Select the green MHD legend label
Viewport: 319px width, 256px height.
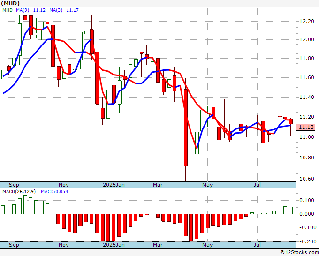pyautogui.click(x=8, y=10)
